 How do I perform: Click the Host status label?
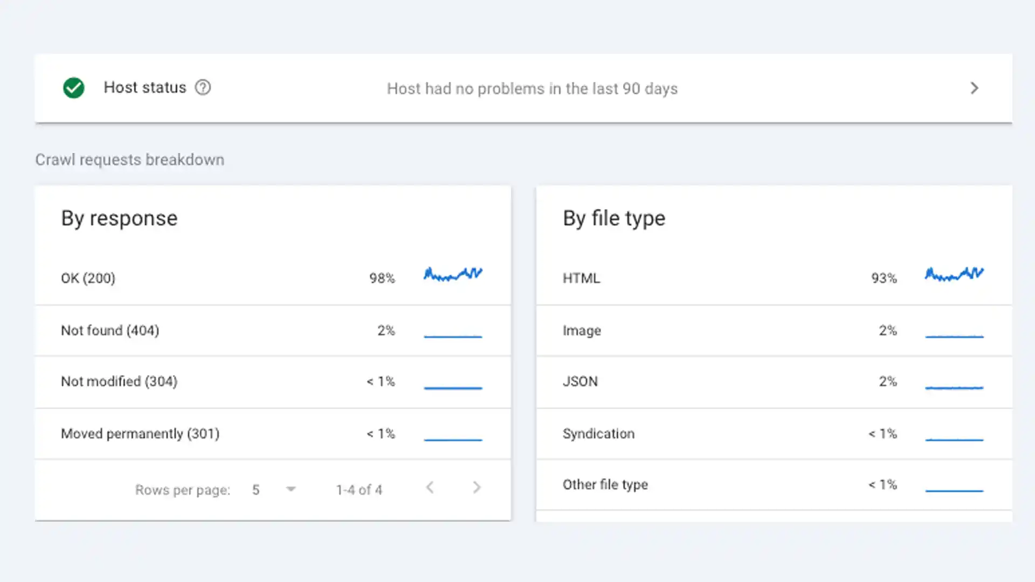point(145,87)
